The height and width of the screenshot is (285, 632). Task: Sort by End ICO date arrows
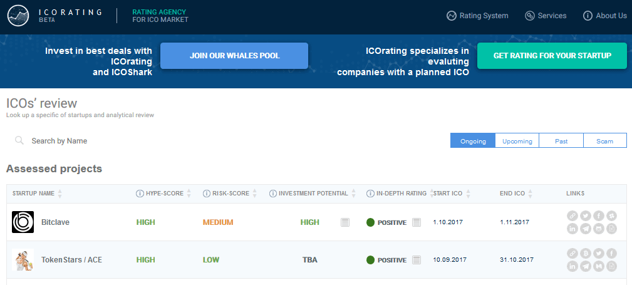pyautogui.click(x=531, y=194)
